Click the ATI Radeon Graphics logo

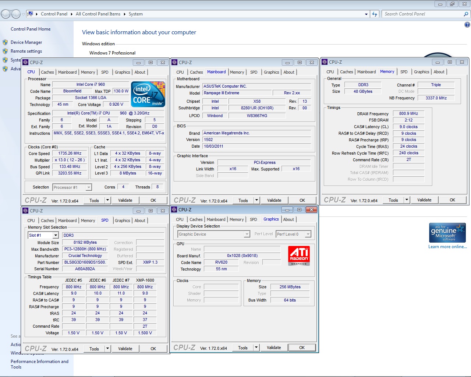tap(299, 256)
